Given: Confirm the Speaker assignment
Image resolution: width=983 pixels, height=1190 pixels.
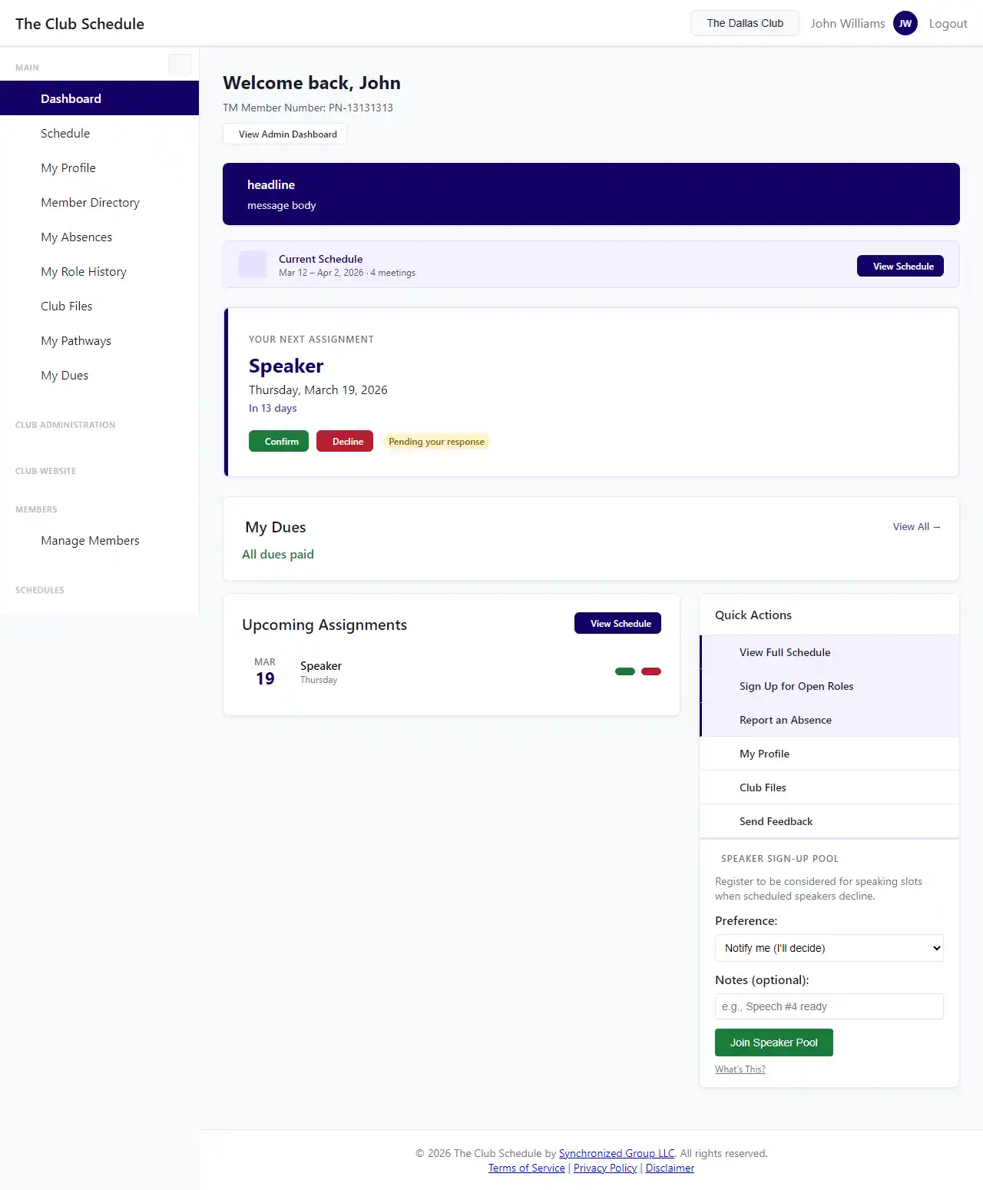Looking at the screenshot, I should (x=279, y=441).
